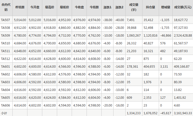Image resolution: width=193 pixels, height=116 pixels.
Task: Click TA512 open interest 875
Action: (x=146, y=59)
